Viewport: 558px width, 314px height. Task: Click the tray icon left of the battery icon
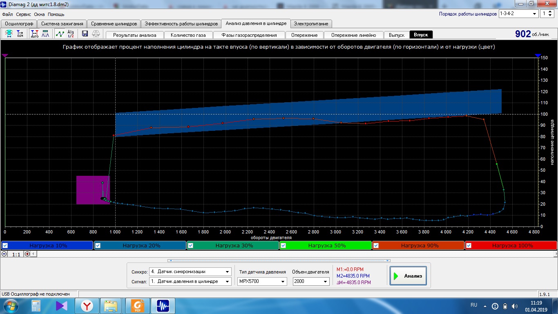pyautogui.click(x=495, y=306)
